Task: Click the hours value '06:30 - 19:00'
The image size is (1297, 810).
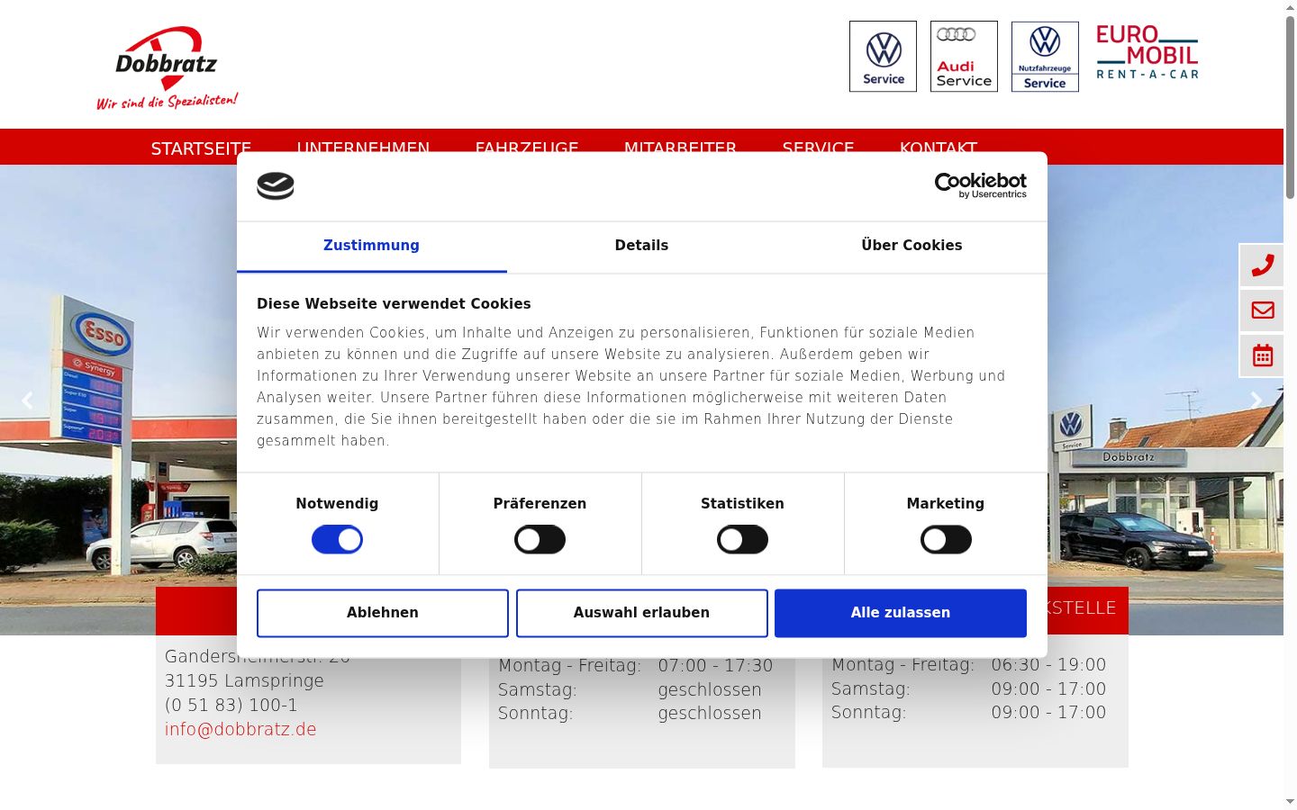Action: click(x=1048, y=664)
